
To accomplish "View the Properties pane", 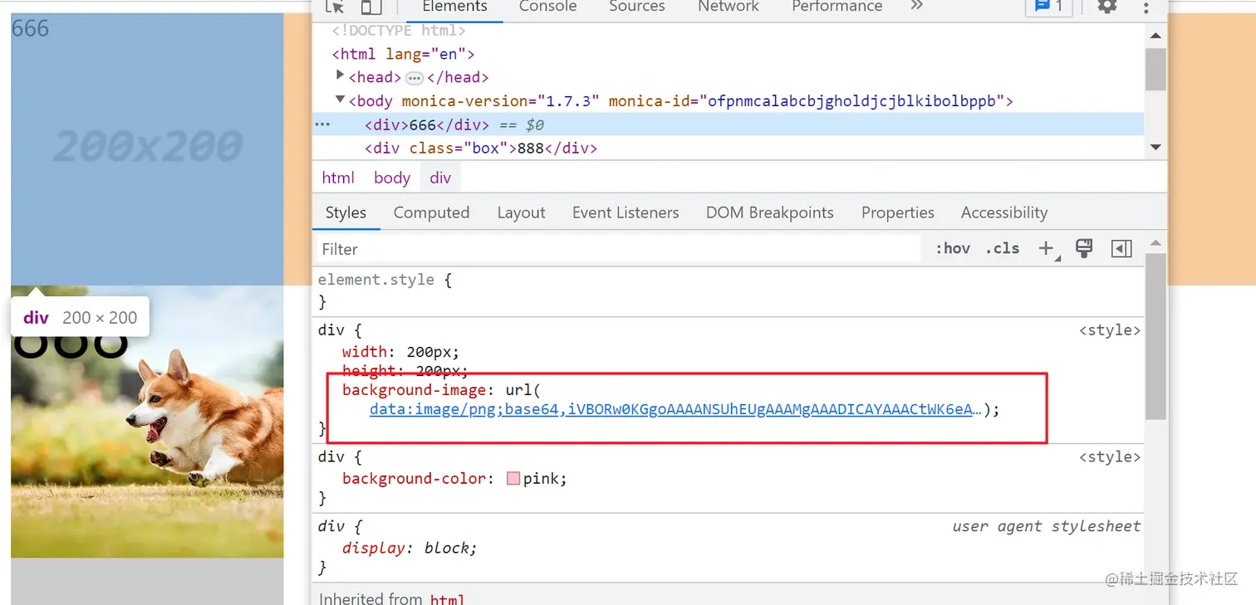I will [897, 212].
